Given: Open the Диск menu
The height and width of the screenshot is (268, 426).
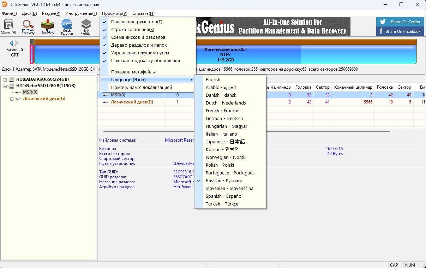Looking at the screenshot, I should (29, 13).
